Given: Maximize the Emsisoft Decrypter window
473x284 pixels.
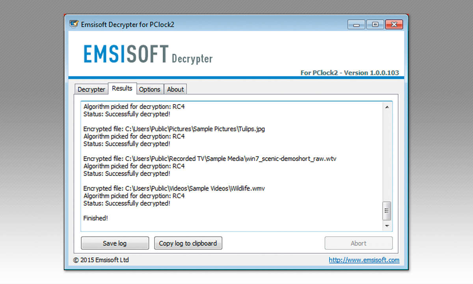Looking at the screenshot, I should 375,24.
